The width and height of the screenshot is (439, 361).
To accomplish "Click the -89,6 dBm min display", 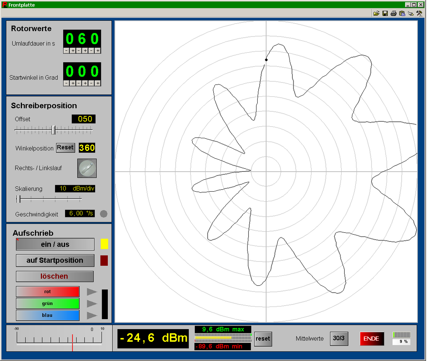I will [x=223, y=346].
